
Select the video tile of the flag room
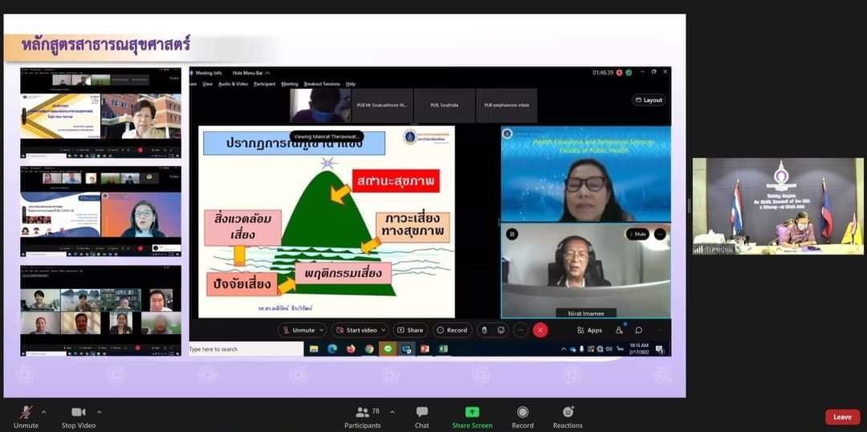[x=777, y=207]
